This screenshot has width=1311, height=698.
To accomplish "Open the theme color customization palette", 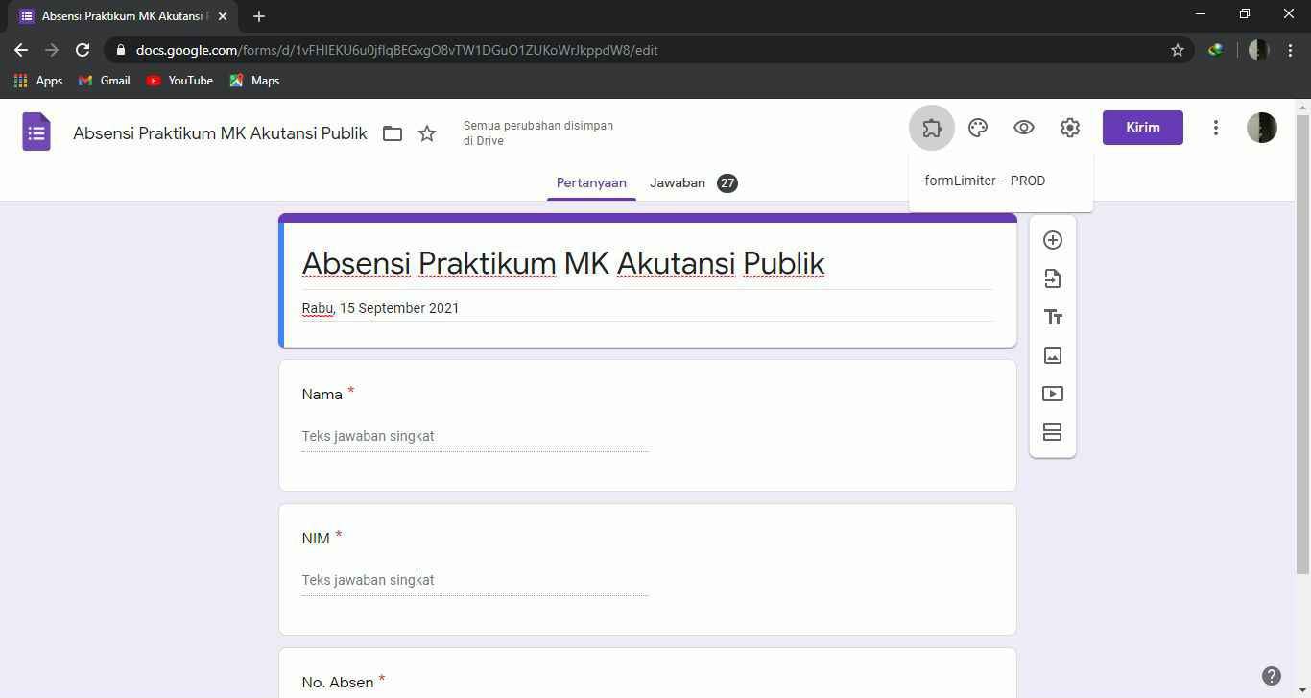I will click(x=977, y=127).
